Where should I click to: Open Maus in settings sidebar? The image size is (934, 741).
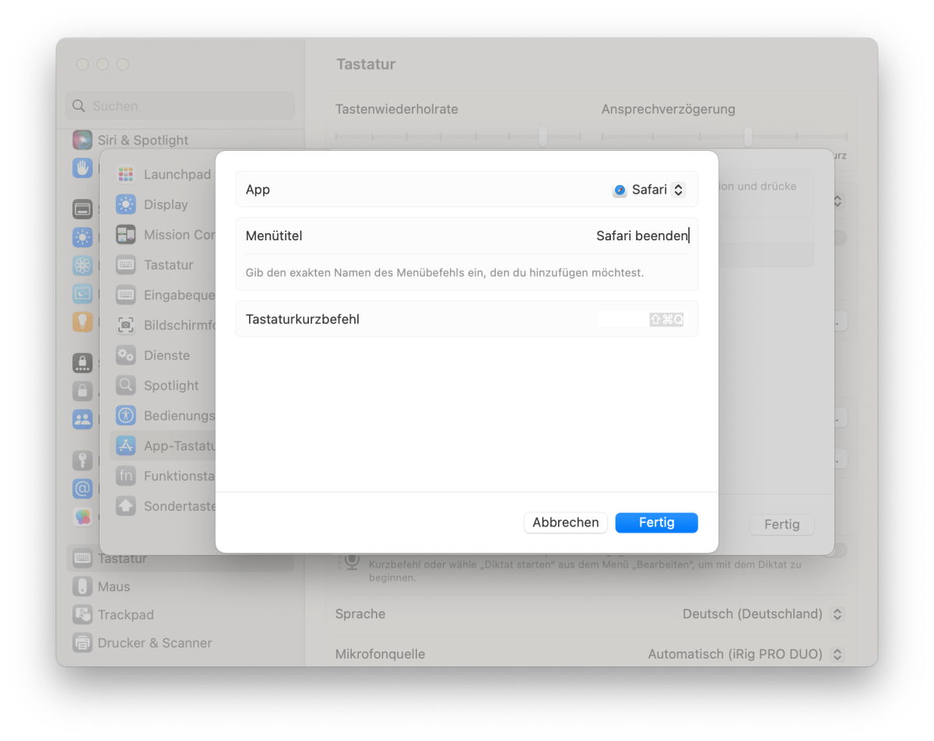point(114,587)
